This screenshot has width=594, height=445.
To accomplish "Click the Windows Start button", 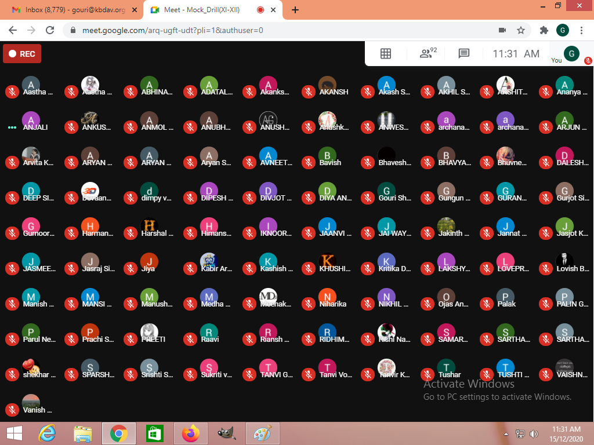I will coord(15,433).
